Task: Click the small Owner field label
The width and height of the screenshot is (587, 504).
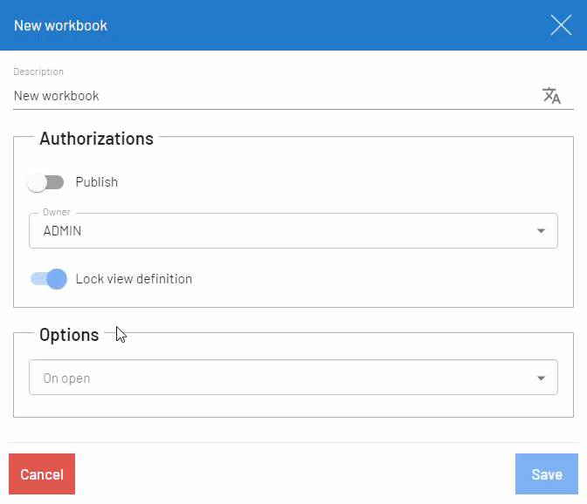Action: (57, 212)
